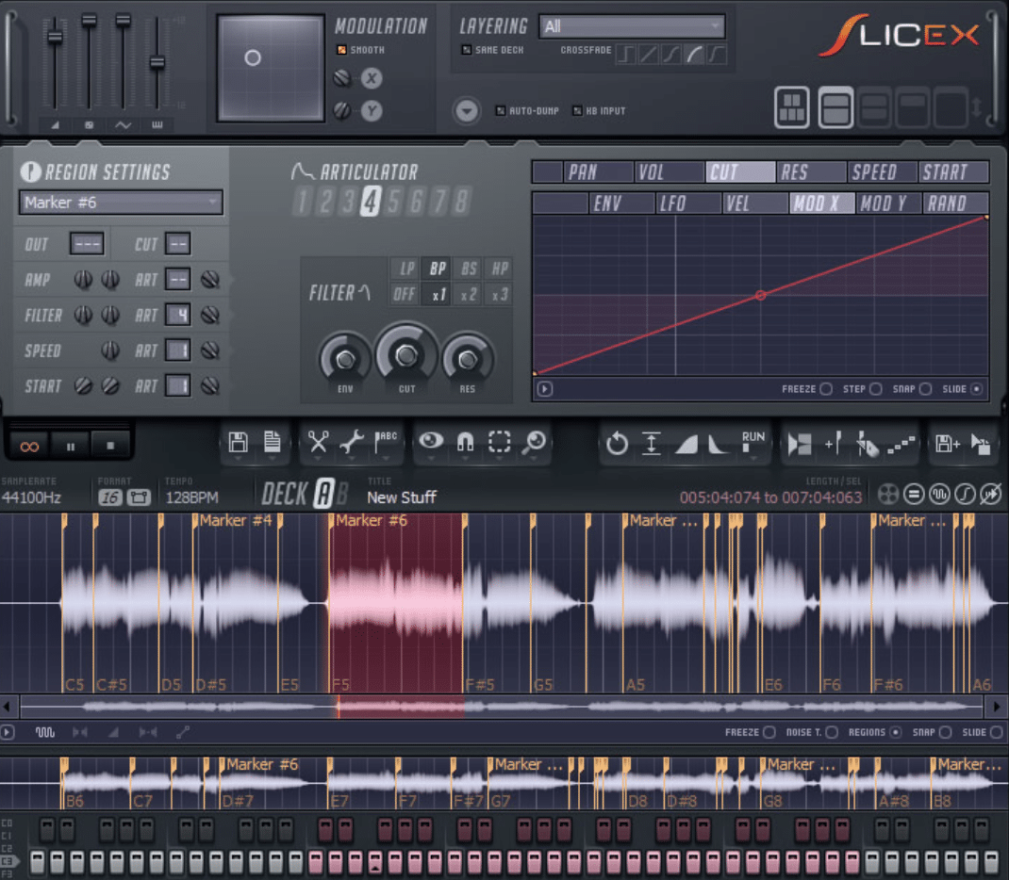Click the modulation Y button
This screenshot has height=880, width=1009.
tap(372, 111)
